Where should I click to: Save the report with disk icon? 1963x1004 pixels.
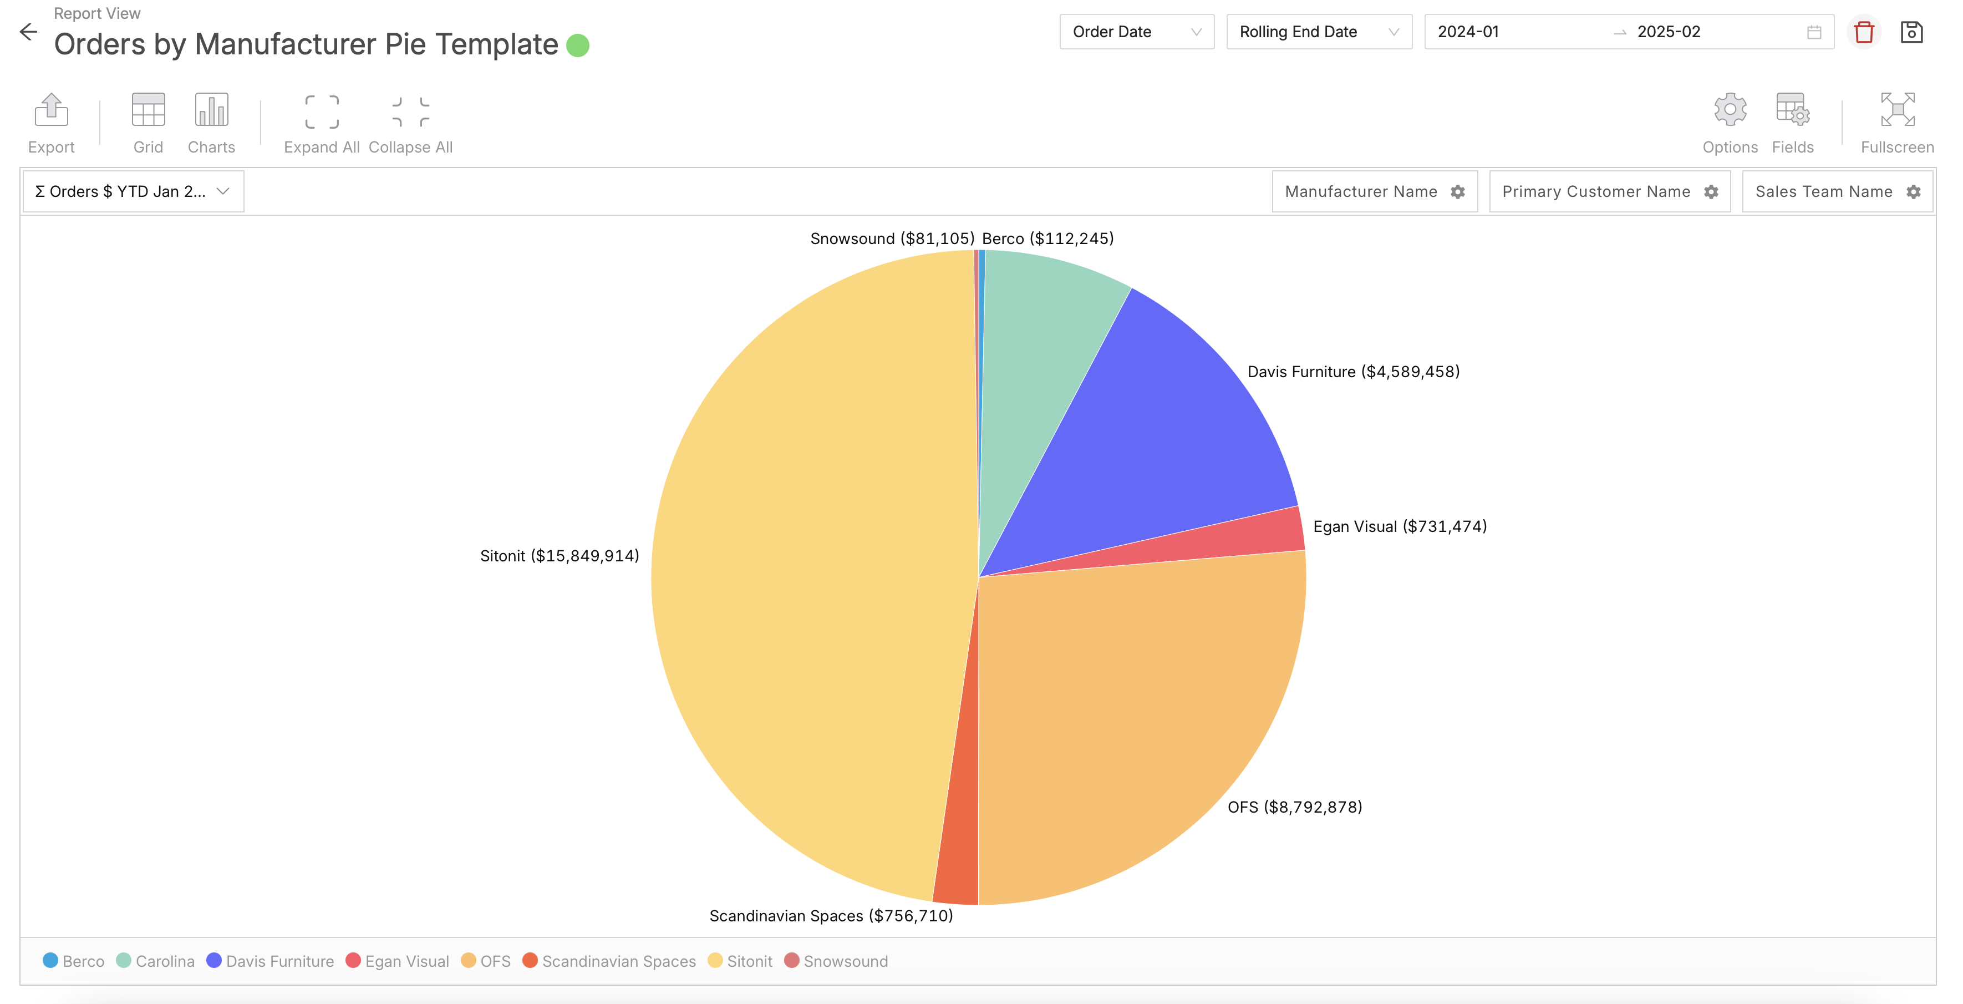1911,32
